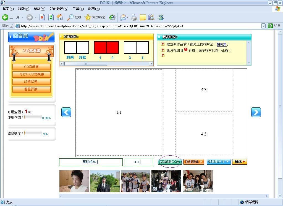The image size is (283, 206).
Task: Expand the 預設相本 album dropdown
Action: point(91,162)
